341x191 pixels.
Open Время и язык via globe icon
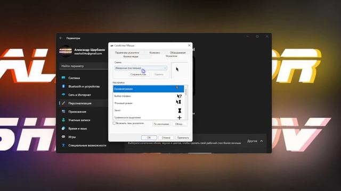pyautogui.click(x=63, y=128)
